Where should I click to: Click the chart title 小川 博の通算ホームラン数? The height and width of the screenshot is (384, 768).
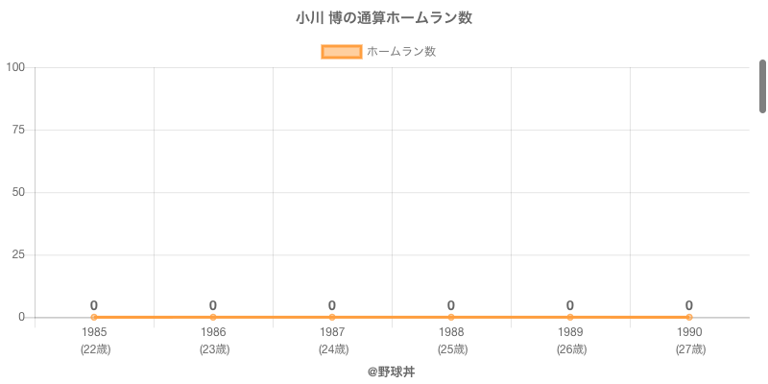point(384,18)
